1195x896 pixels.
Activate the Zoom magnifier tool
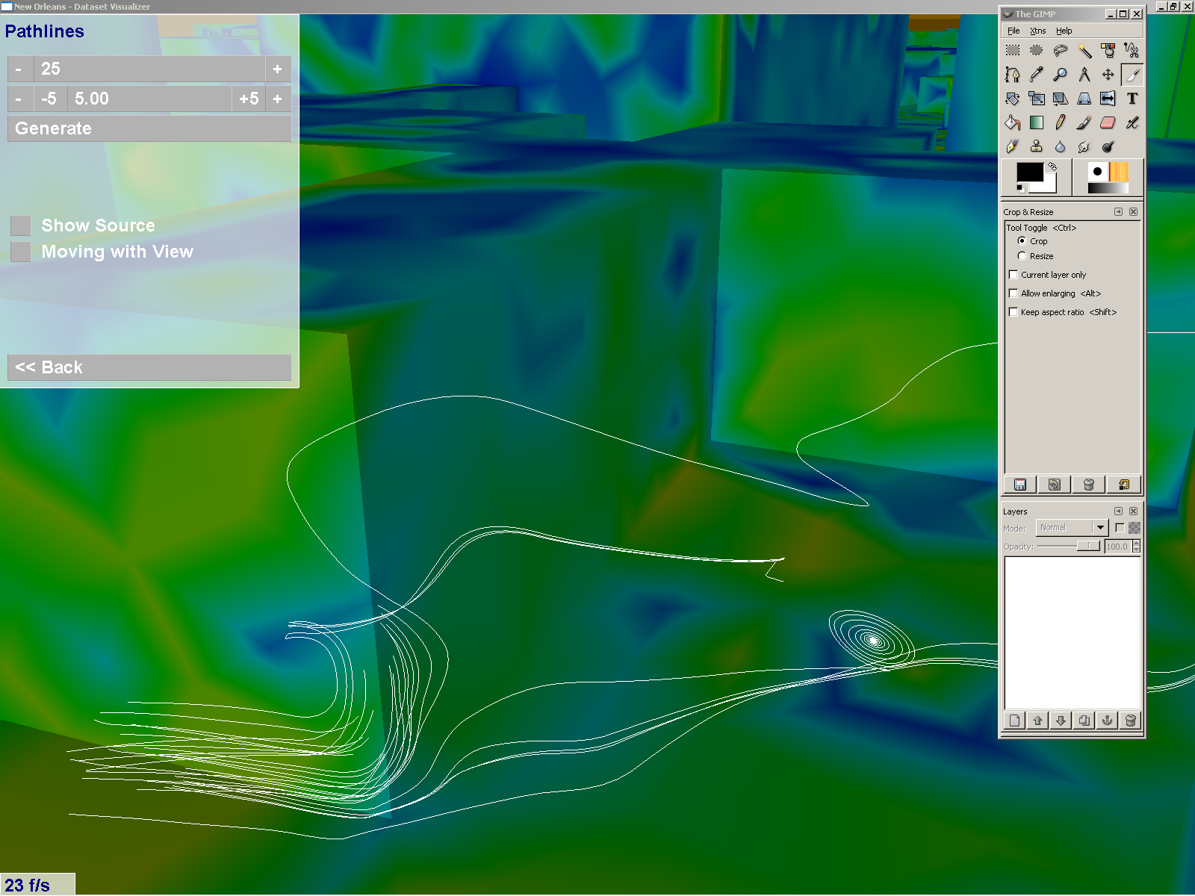coord(1060,75)
